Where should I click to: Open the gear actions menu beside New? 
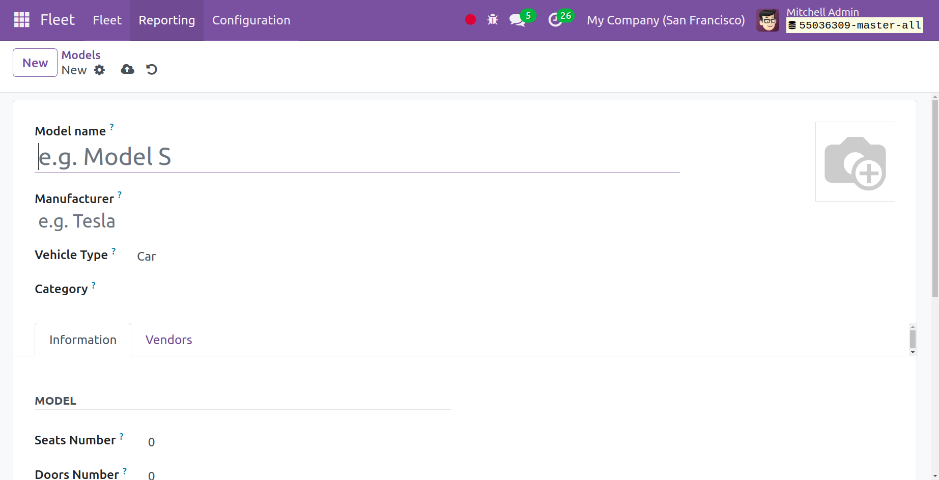coord(100,70)
